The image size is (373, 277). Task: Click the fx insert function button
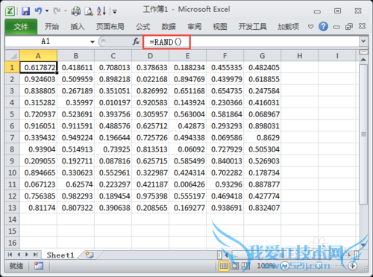pos(136,42)
